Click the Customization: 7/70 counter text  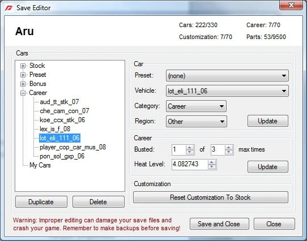[206, 37]
